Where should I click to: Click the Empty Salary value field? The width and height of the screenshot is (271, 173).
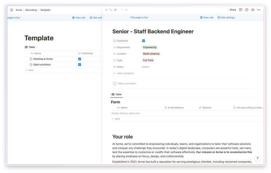tap(146, 67)
